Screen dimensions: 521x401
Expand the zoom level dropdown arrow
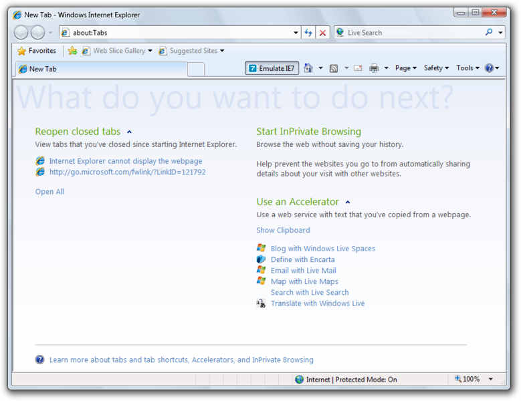pyautogui.click(x=491, y=379)
